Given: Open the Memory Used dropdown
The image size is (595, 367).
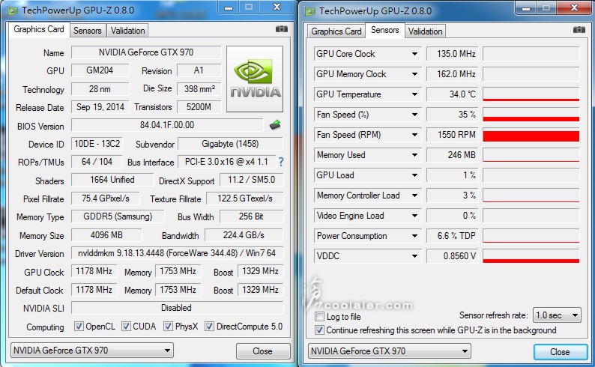Looking at the screenshot, I should click(x=414, y=155).
